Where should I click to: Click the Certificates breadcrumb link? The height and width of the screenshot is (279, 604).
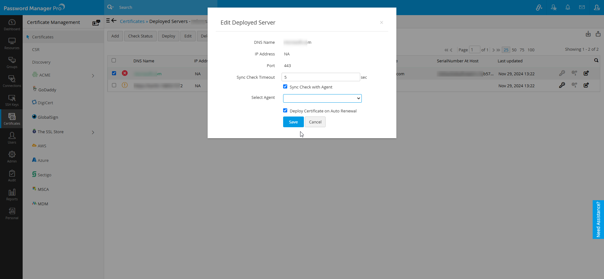point(132,21)
